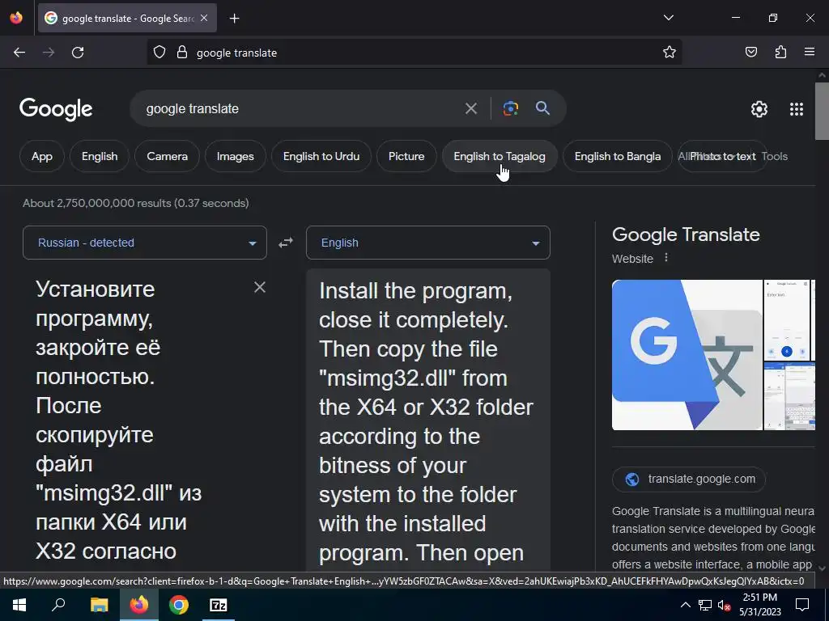Open the large Google Translate logo image

pos(687,355)
